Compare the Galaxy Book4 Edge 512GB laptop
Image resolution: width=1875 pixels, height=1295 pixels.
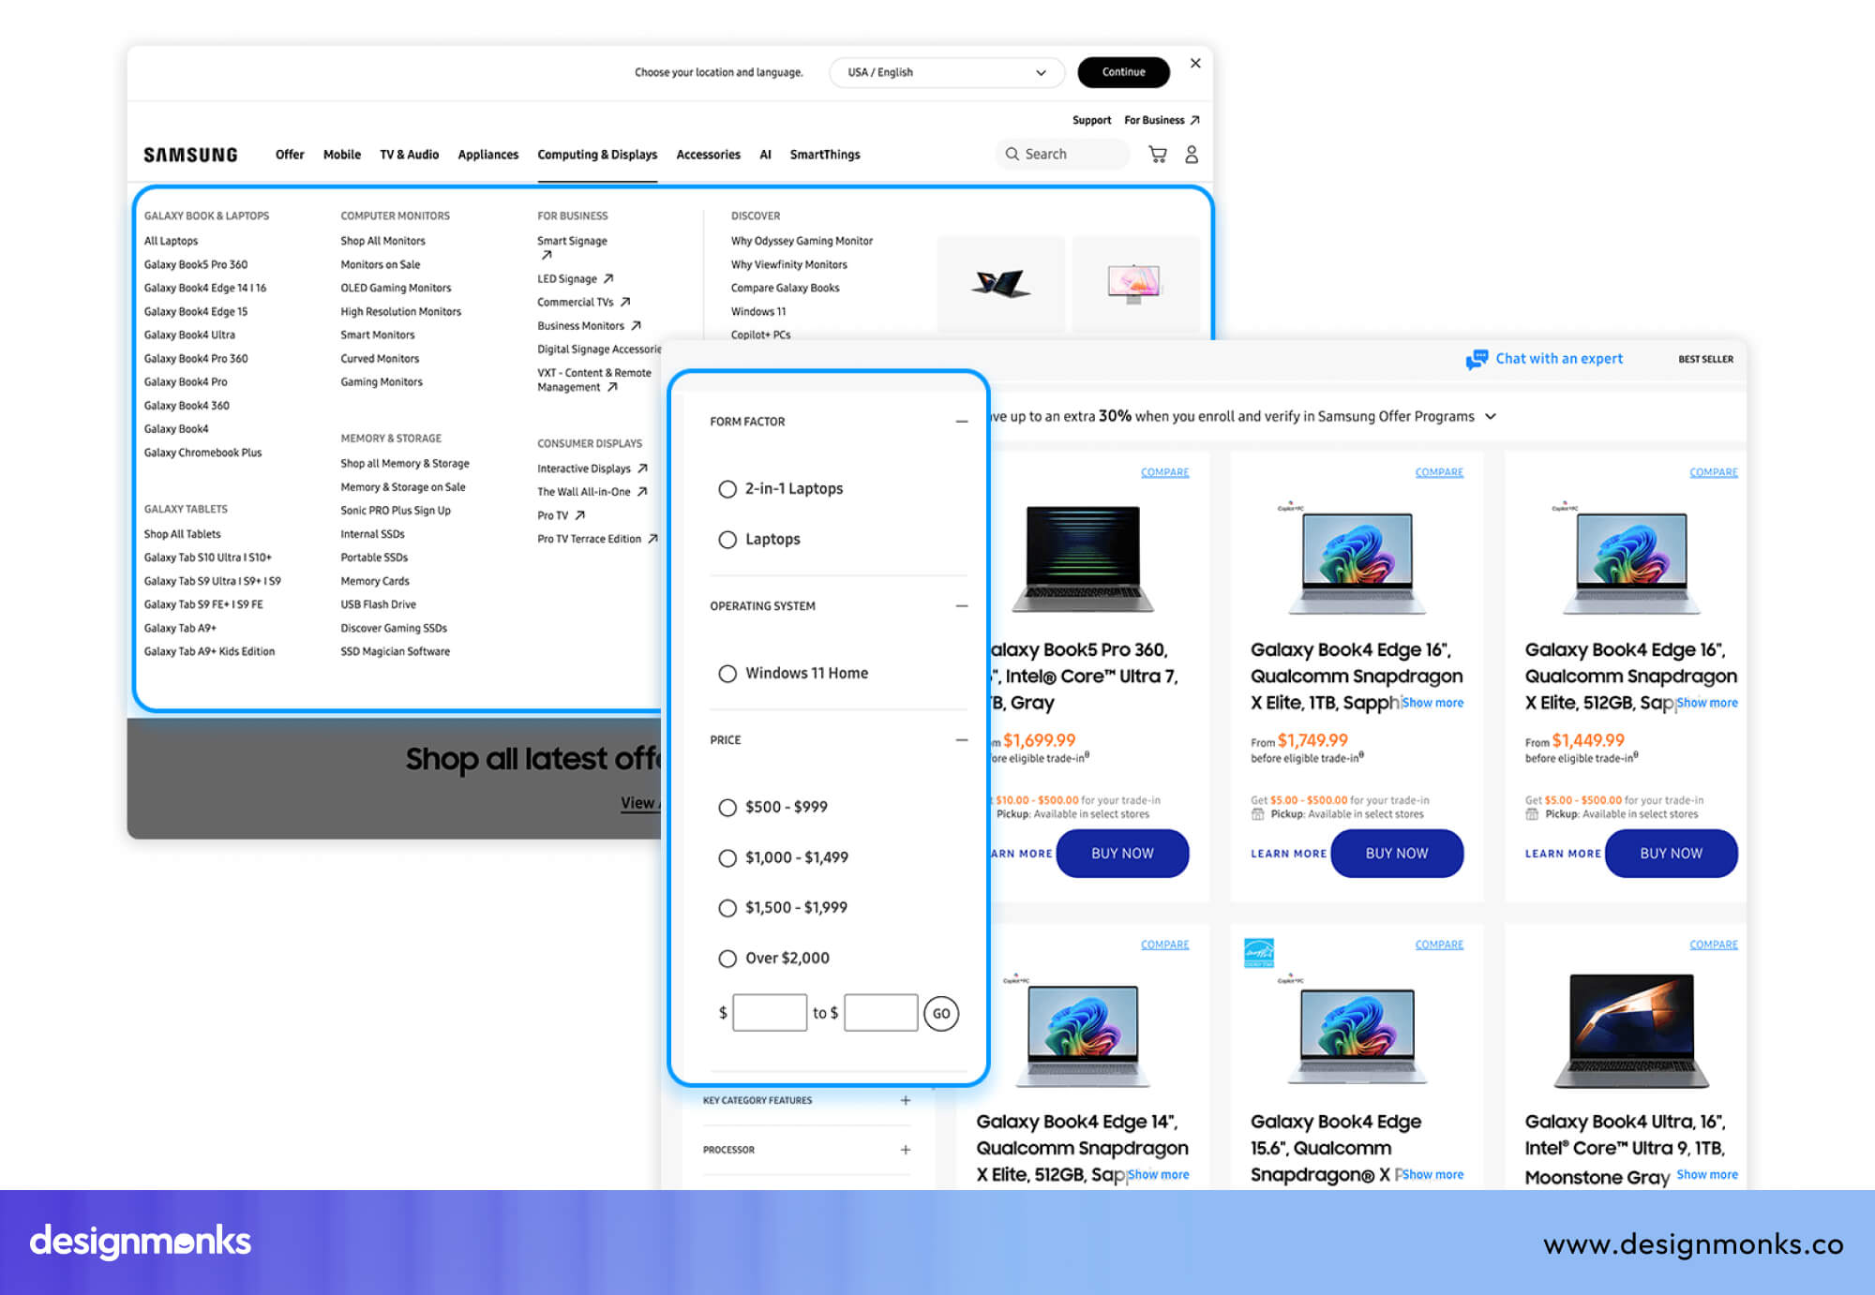1713,472
